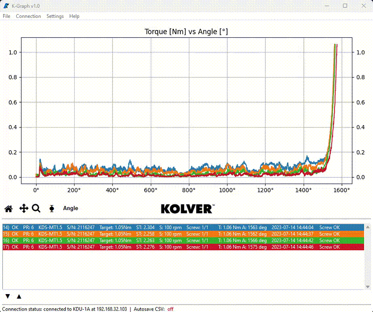This screenshot has width=373, height=312.
Task: Click the K-Graph app icon in title bar
Action: [6, 6]
